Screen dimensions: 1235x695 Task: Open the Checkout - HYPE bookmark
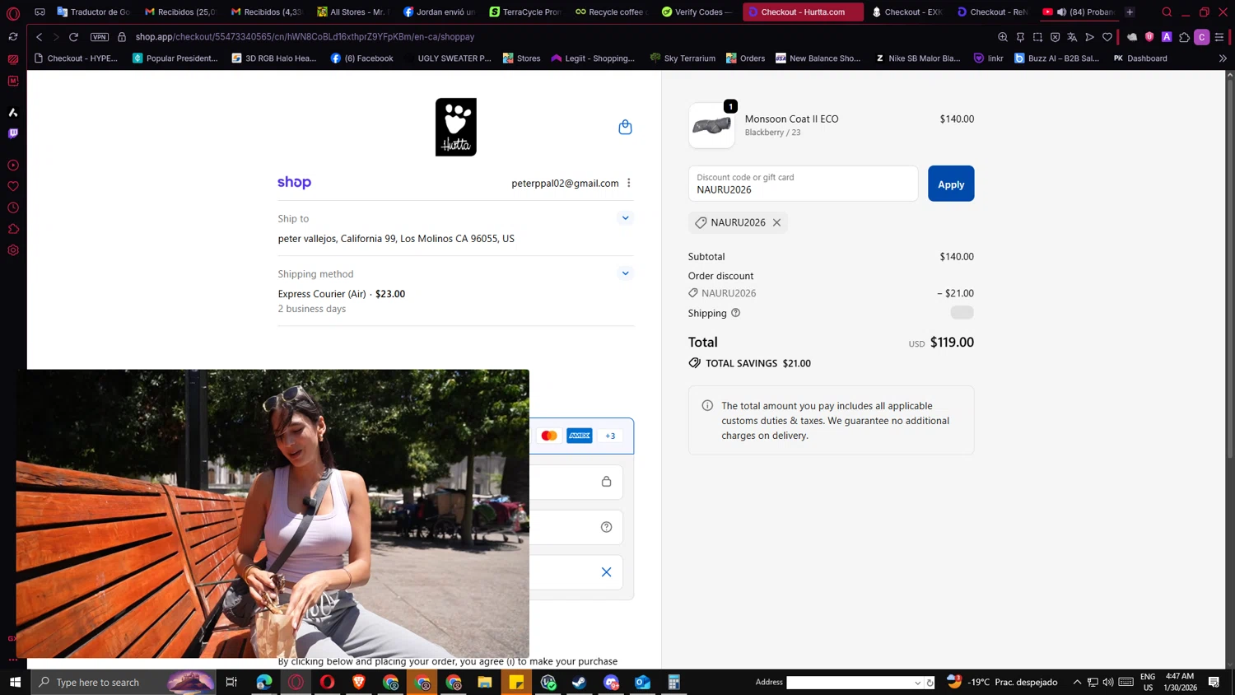point(75,58)
